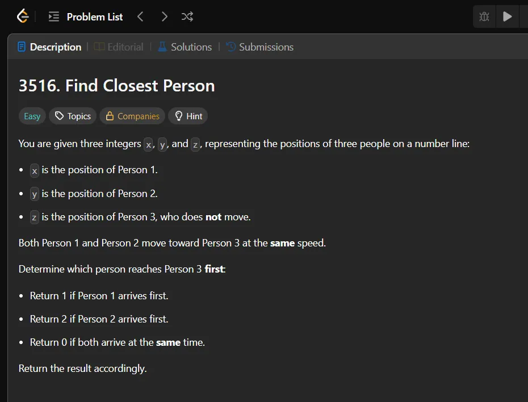The width and height of the screenshot is (528, 402).
Task: Click the LeetCode logo icon
Action: coord(22,16)
